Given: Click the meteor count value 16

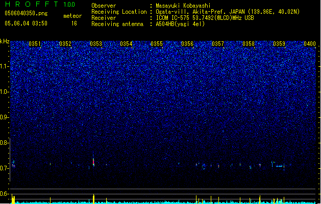Looking at the screenshot, I should 74,23.
